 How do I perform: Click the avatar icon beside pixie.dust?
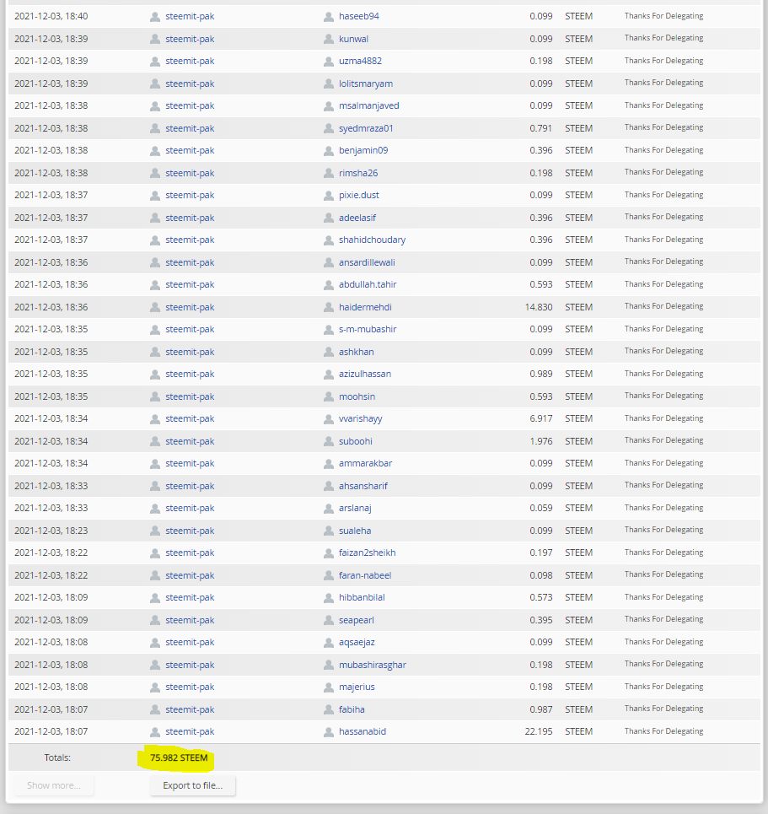(329, 196)
